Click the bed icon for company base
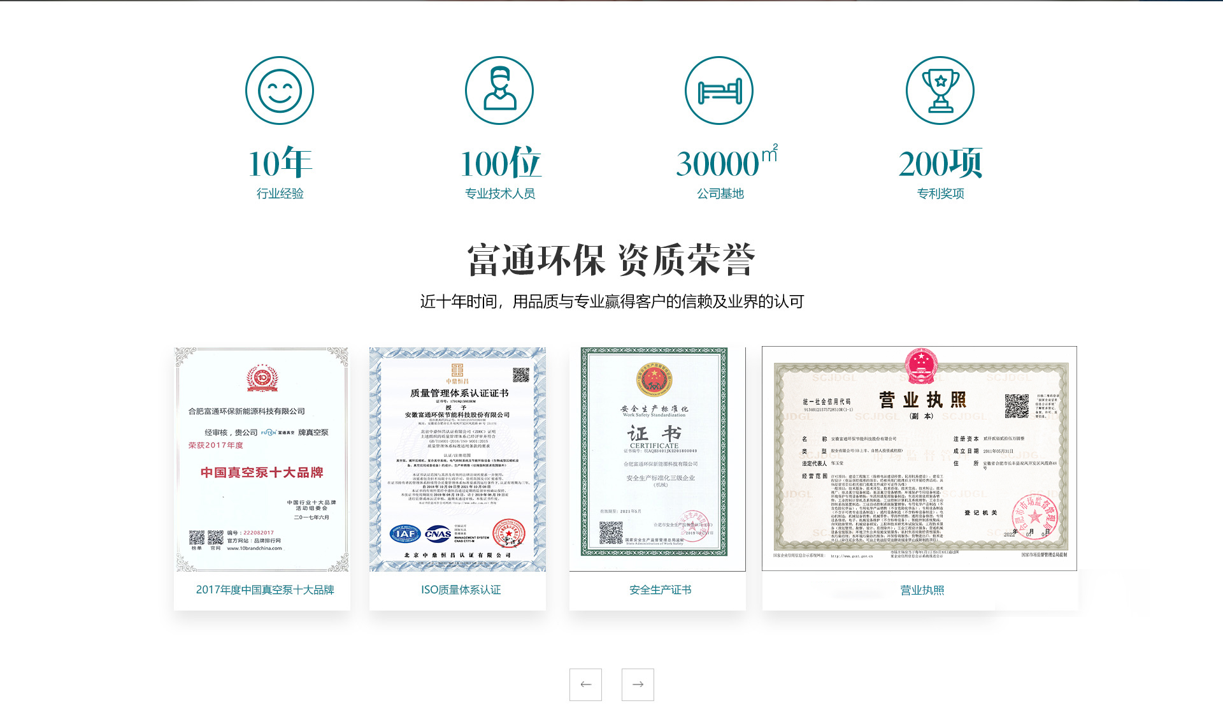1223x724 pixels. click(719, 90)
